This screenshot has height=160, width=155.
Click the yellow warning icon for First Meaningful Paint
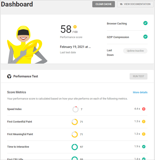[144, 134]
